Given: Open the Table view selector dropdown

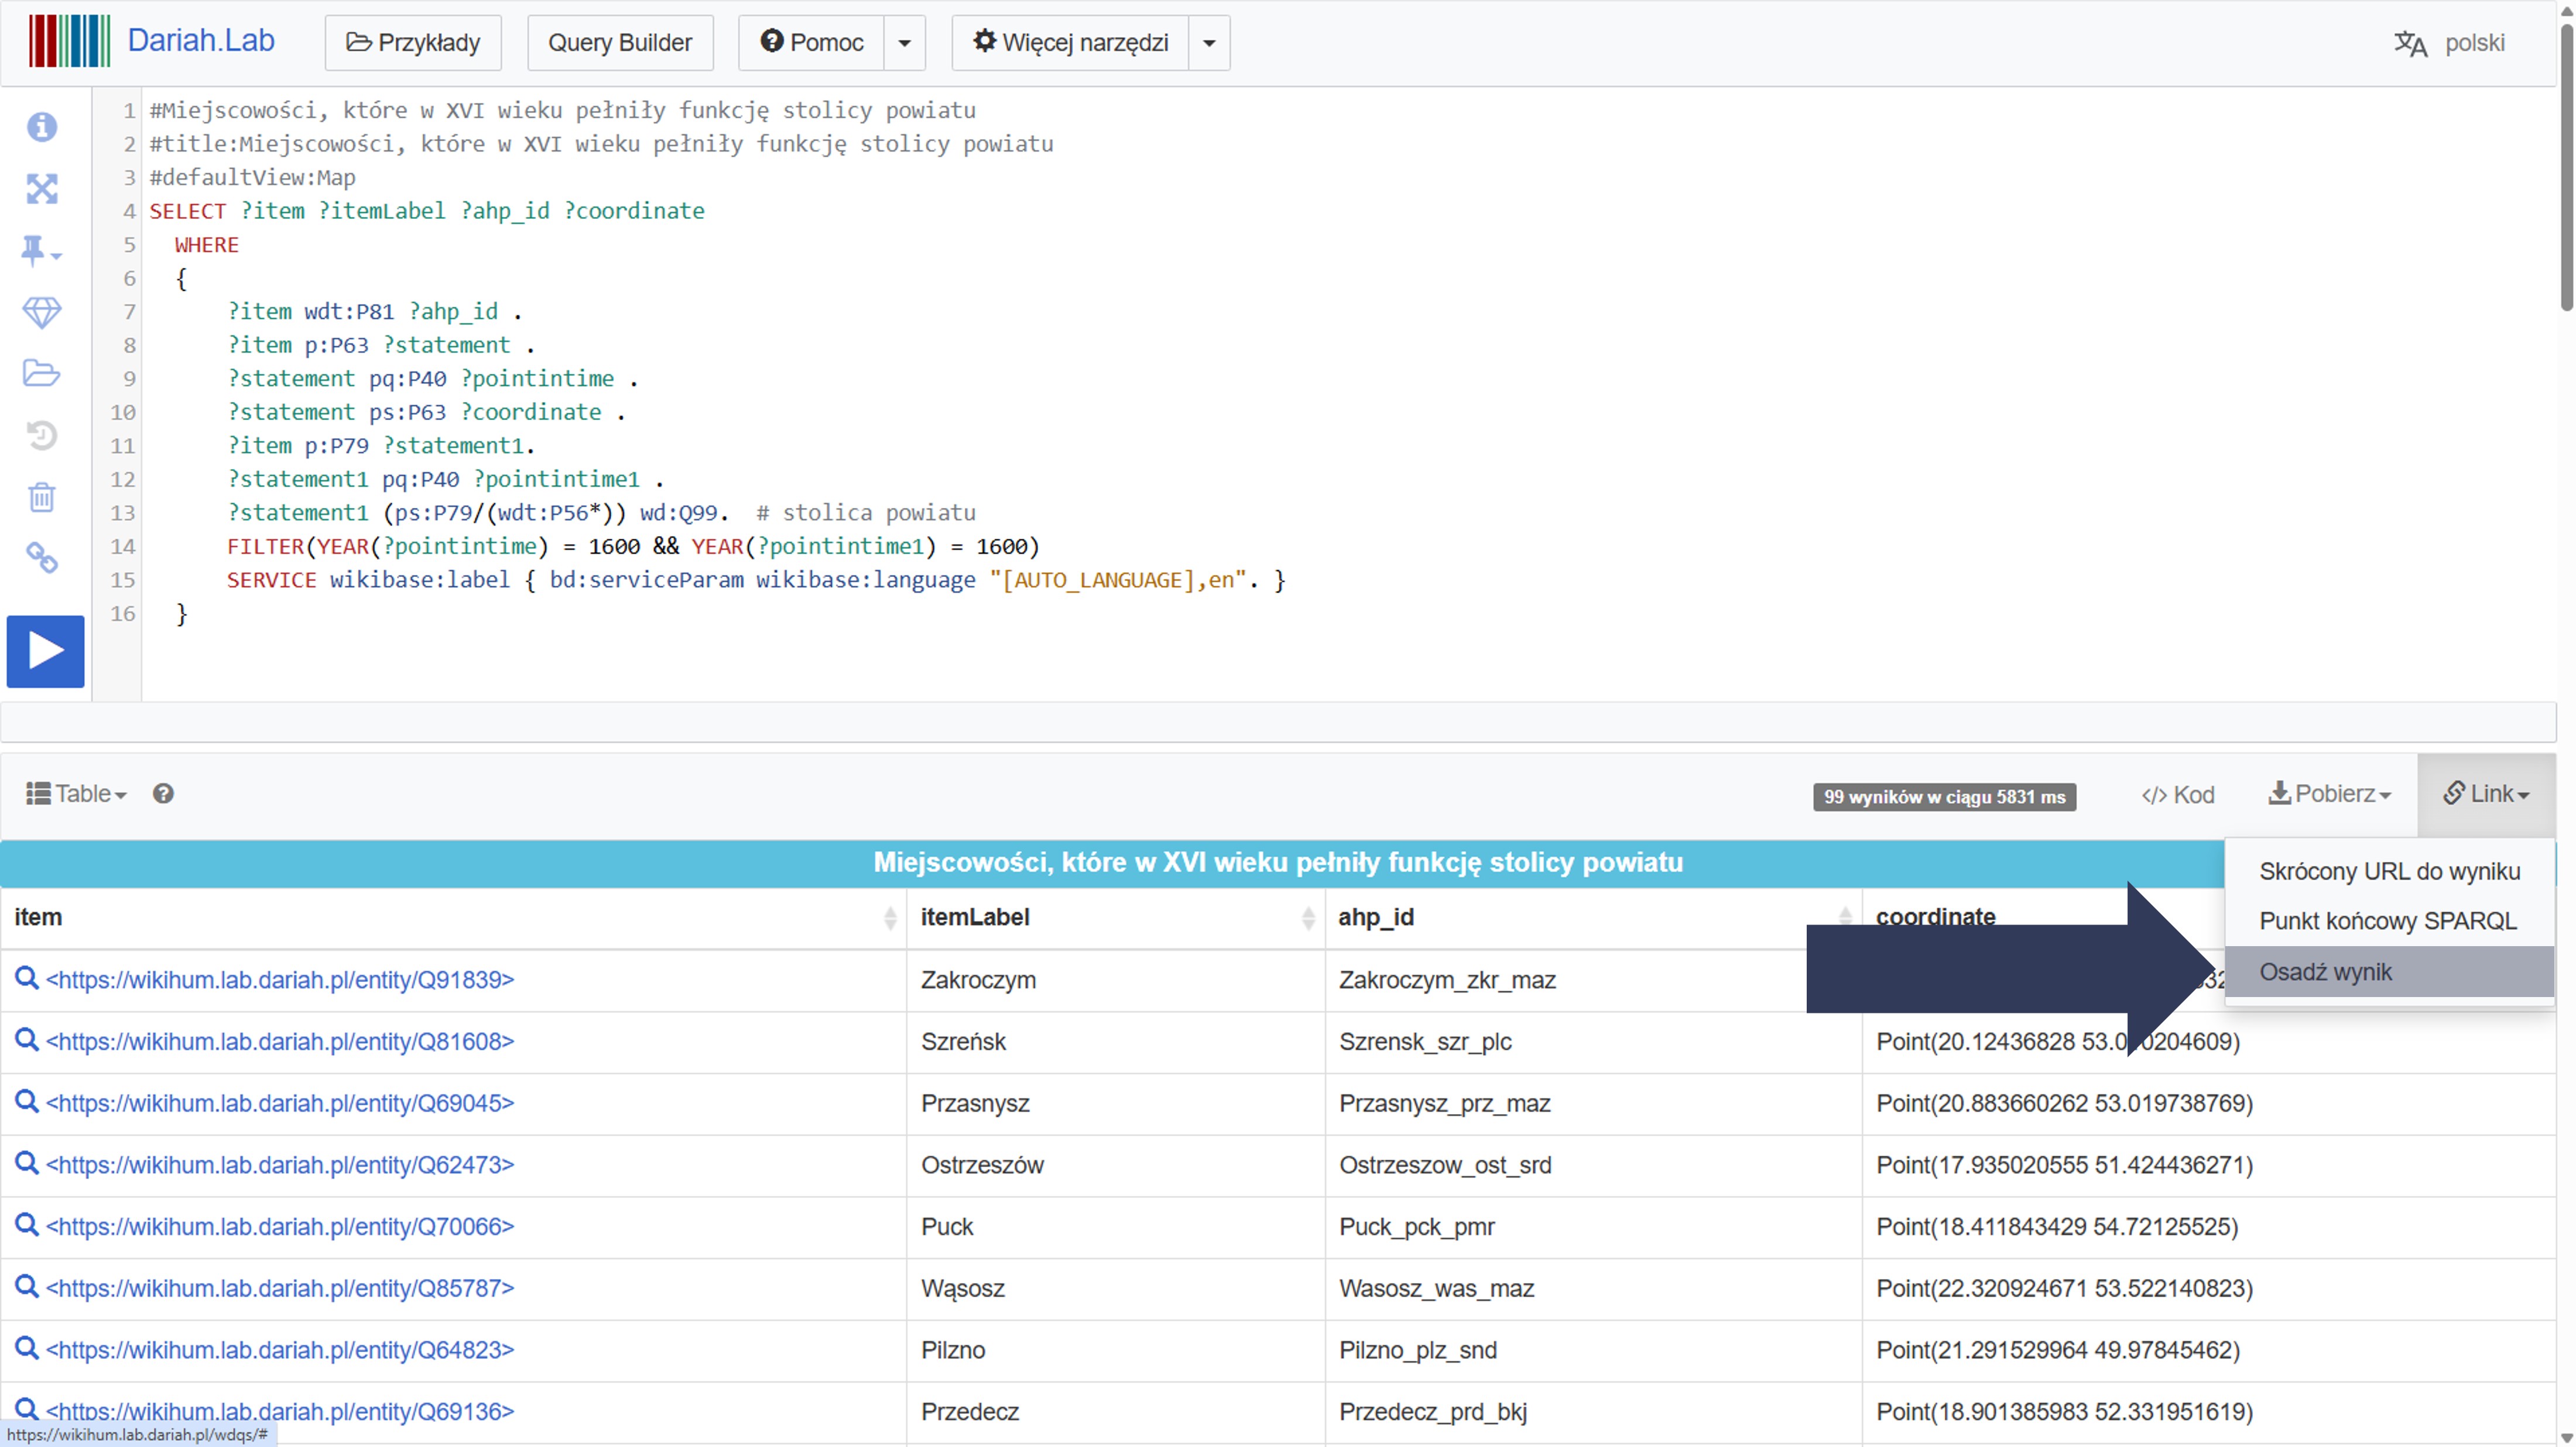Looking at the screenshot, I should (x=77, y=793).
